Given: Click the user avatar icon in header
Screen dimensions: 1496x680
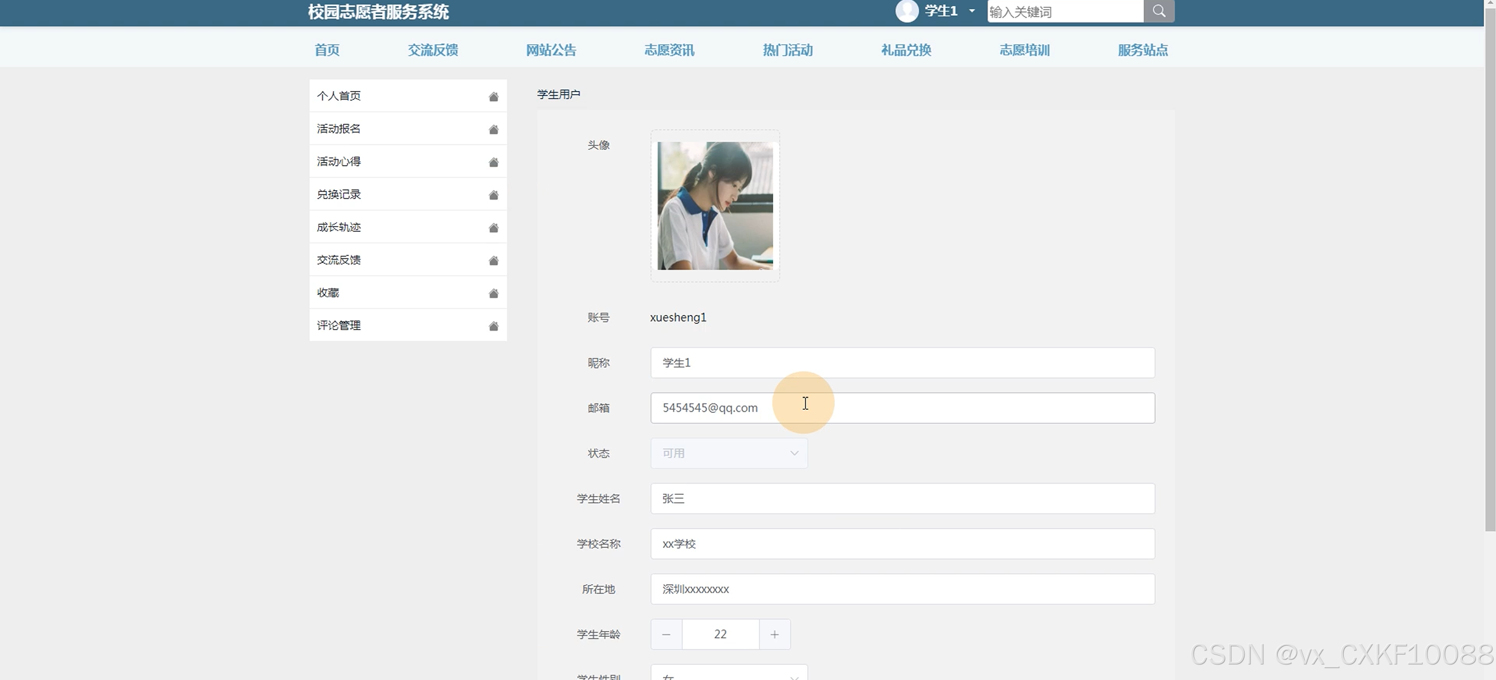Looking at the screenshot, I should tap(907, 11).
